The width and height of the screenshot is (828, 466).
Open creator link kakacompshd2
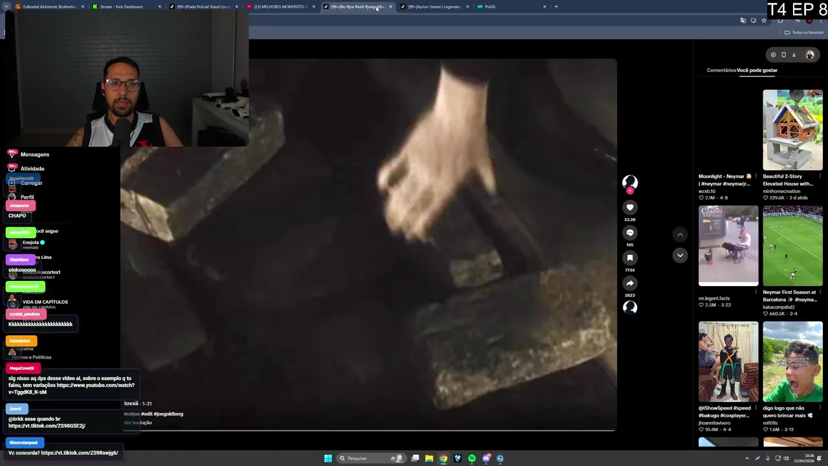point(780,307)
